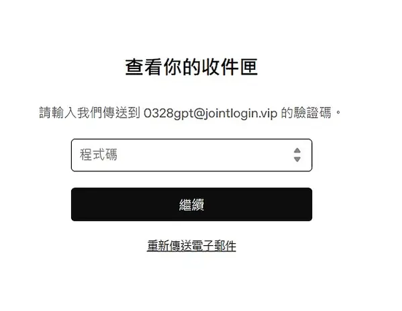Click the 程式碼 placeholder text

coord(99,154)
